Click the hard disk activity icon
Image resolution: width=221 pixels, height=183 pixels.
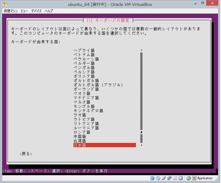(152, 178)
